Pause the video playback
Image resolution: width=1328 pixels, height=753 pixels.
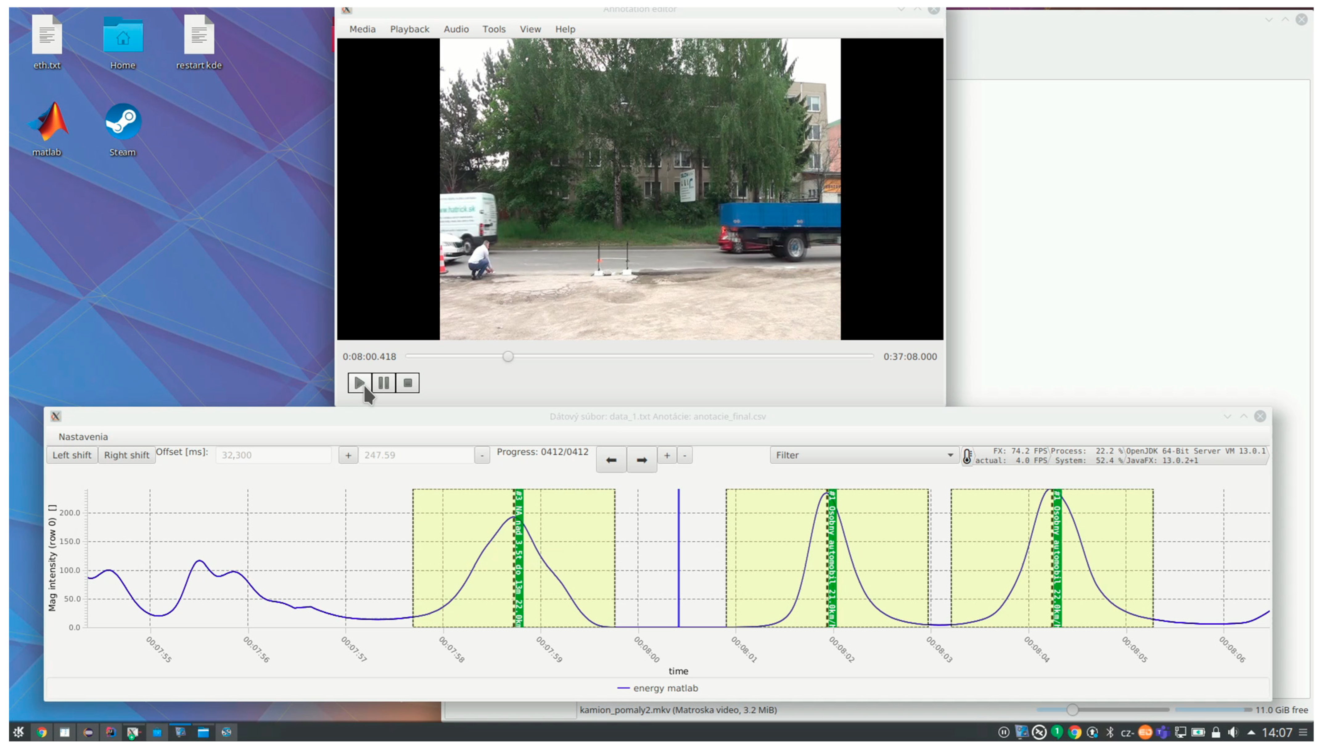coord(384,383)
